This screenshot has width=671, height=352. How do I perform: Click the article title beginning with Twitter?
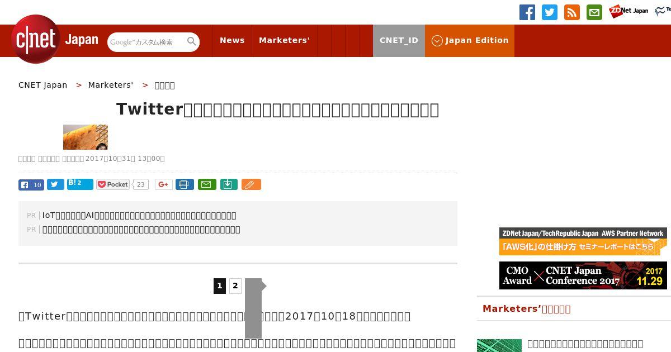point(277,109)
